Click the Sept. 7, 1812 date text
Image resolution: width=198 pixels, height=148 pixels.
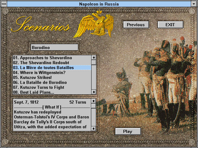click(26, 102)
